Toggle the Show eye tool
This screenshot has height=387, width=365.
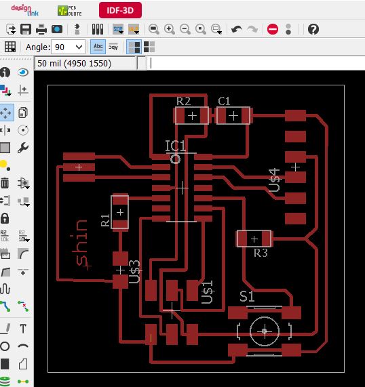point(23,73)
